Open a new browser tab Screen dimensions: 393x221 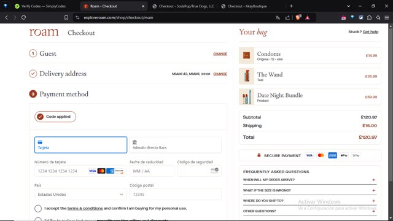coord(291,6)
